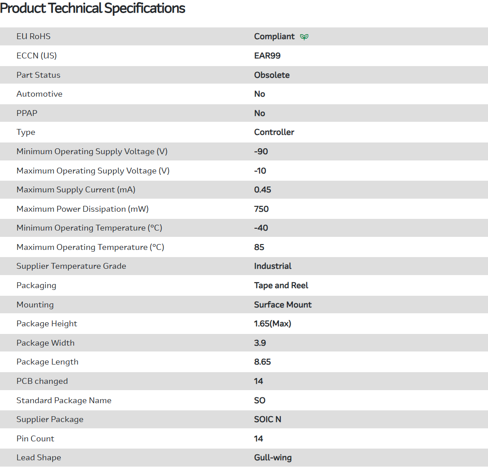Click the Lead Shape Gull-wing value

(x=273, y=458)
